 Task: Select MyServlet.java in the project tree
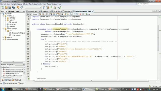(x=16, y=35)
